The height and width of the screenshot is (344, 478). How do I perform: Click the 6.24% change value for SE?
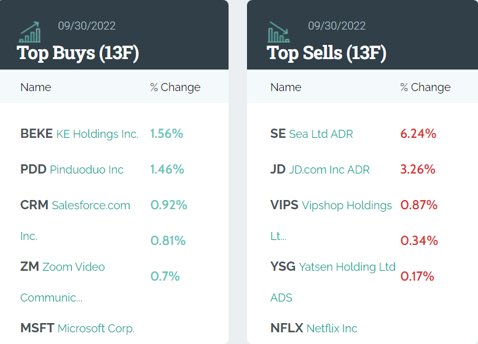[418, 134]
